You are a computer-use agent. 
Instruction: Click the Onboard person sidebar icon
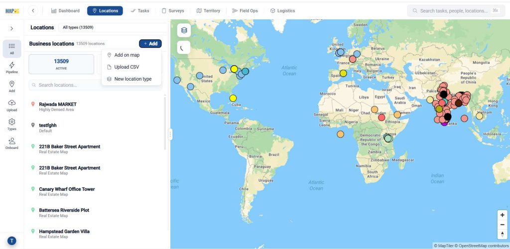tap(12, 143)
